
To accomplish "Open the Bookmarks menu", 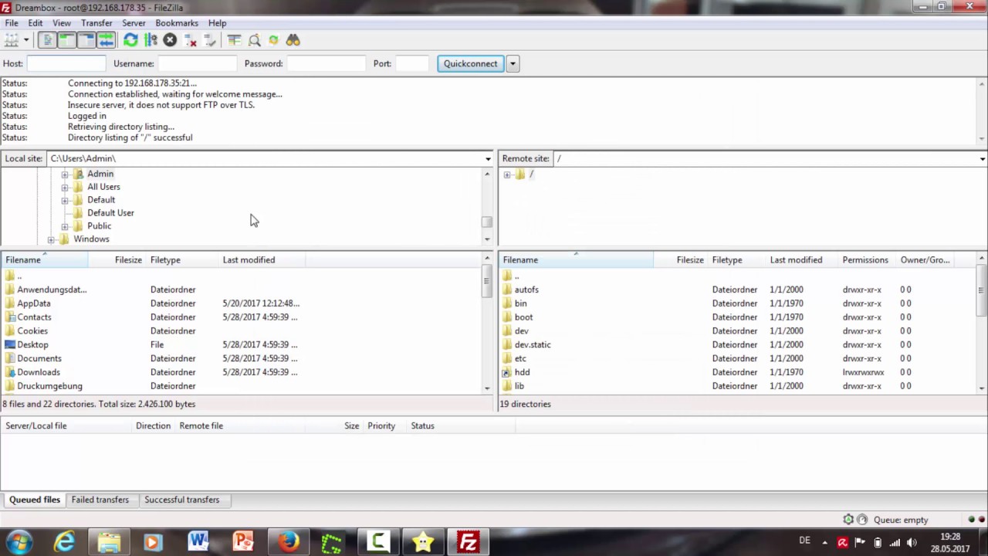I will [x=177, y=23].
